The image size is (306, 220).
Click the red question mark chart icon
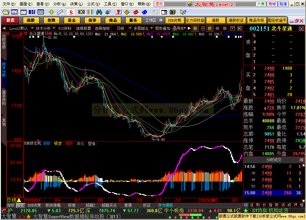[x=118, y=12]
